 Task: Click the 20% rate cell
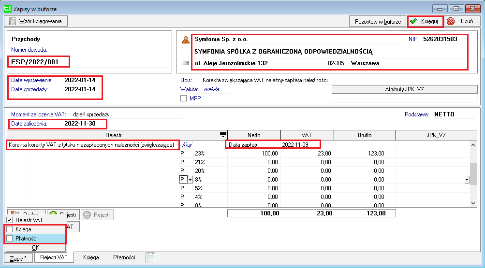(x=210, y=171)
